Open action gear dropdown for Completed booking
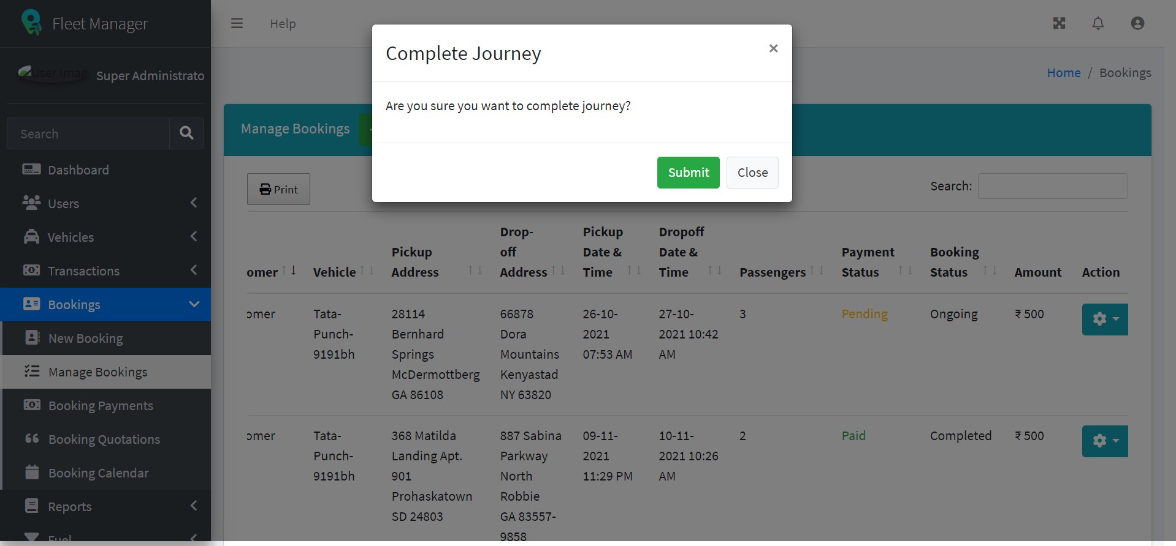 1104,441
